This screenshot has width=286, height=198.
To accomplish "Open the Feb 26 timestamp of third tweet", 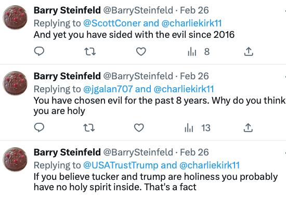I will (194, 152).
